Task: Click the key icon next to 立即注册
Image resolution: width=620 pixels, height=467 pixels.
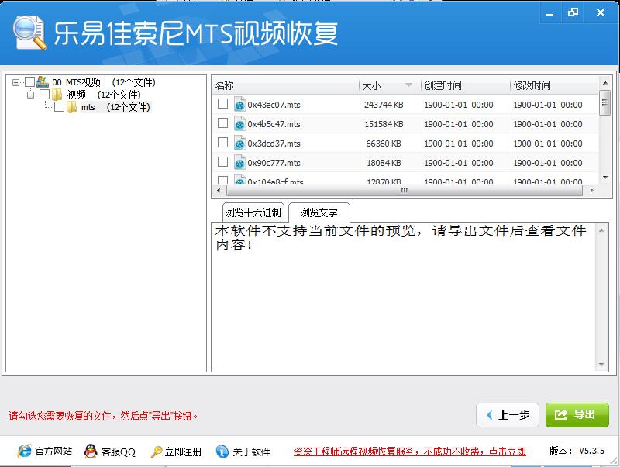Action: (157, 451)
